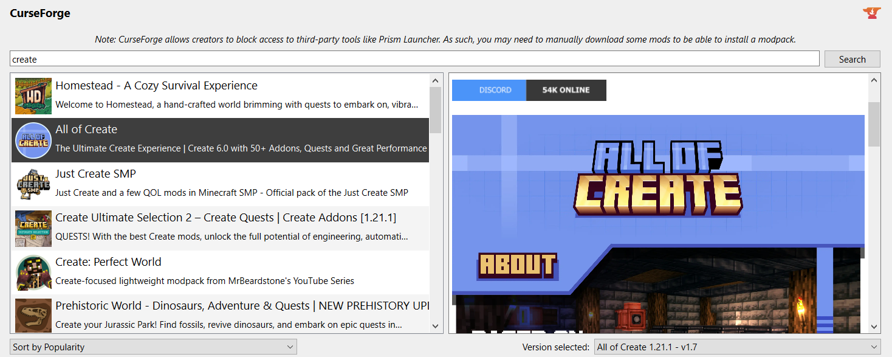
Task: Click modpack list scrollbar down arrow
Action: [435, 327]
